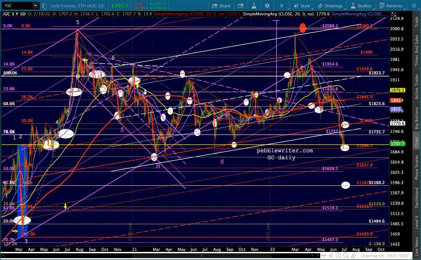Image resolution: width=421 pixels, height=260 pixels.
Task: Click the collapse arrows icon above price axis
Action: (394, 14)
